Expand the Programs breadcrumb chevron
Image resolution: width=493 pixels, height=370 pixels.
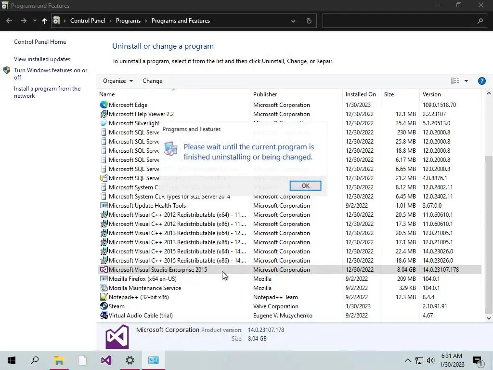146,21
